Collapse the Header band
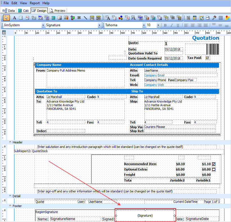This screenshot has height=222, width=231. [10, 142]
